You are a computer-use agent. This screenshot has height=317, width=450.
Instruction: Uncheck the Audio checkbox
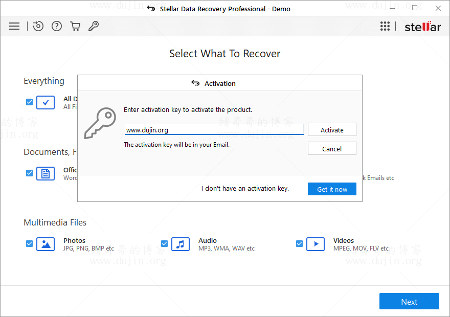point(165,244)
